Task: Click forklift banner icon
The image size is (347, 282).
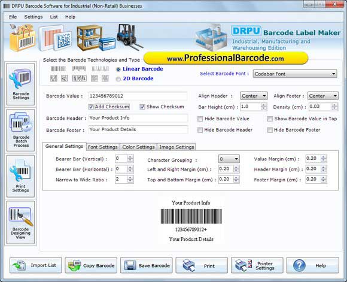Action: coord(129,37)
